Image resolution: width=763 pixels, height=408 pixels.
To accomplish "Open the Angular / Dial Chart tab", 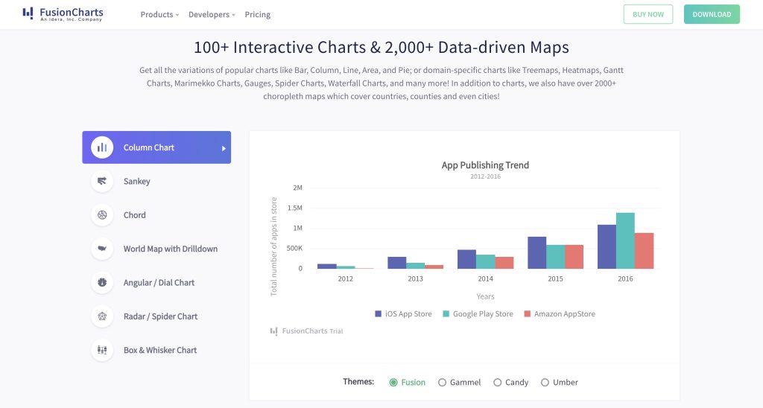I will pos(156,282).
